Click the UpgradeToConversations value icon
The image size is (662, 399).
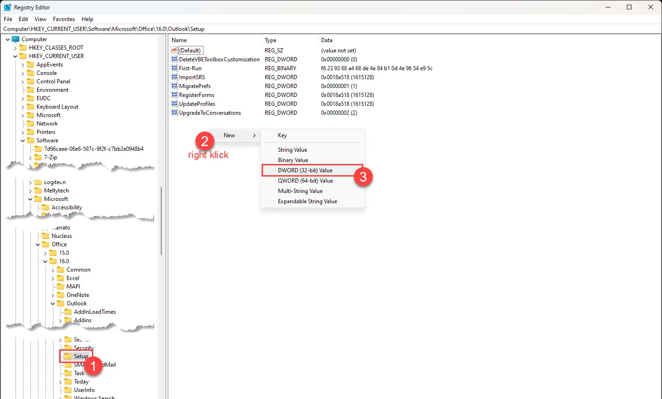[x=174, y=113]
